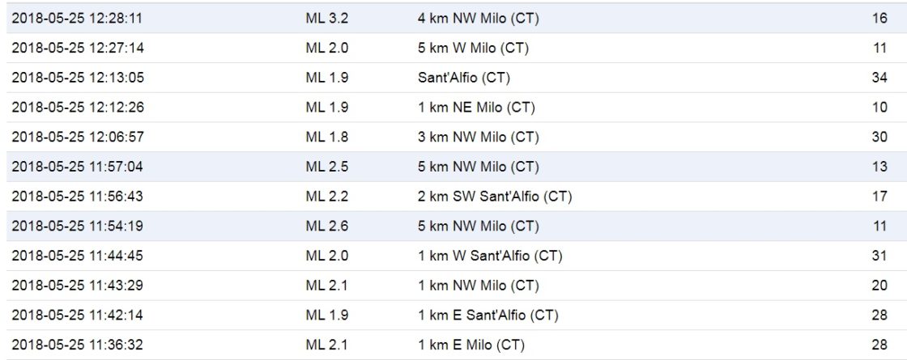Click the timestamp 2018-05-25 11:42:14
The width and height of the screenshot is (907, 360).
coord(78,315)
